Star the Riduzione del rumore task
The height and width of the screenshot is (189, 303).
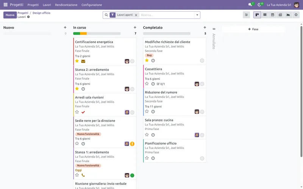point(147,111)
